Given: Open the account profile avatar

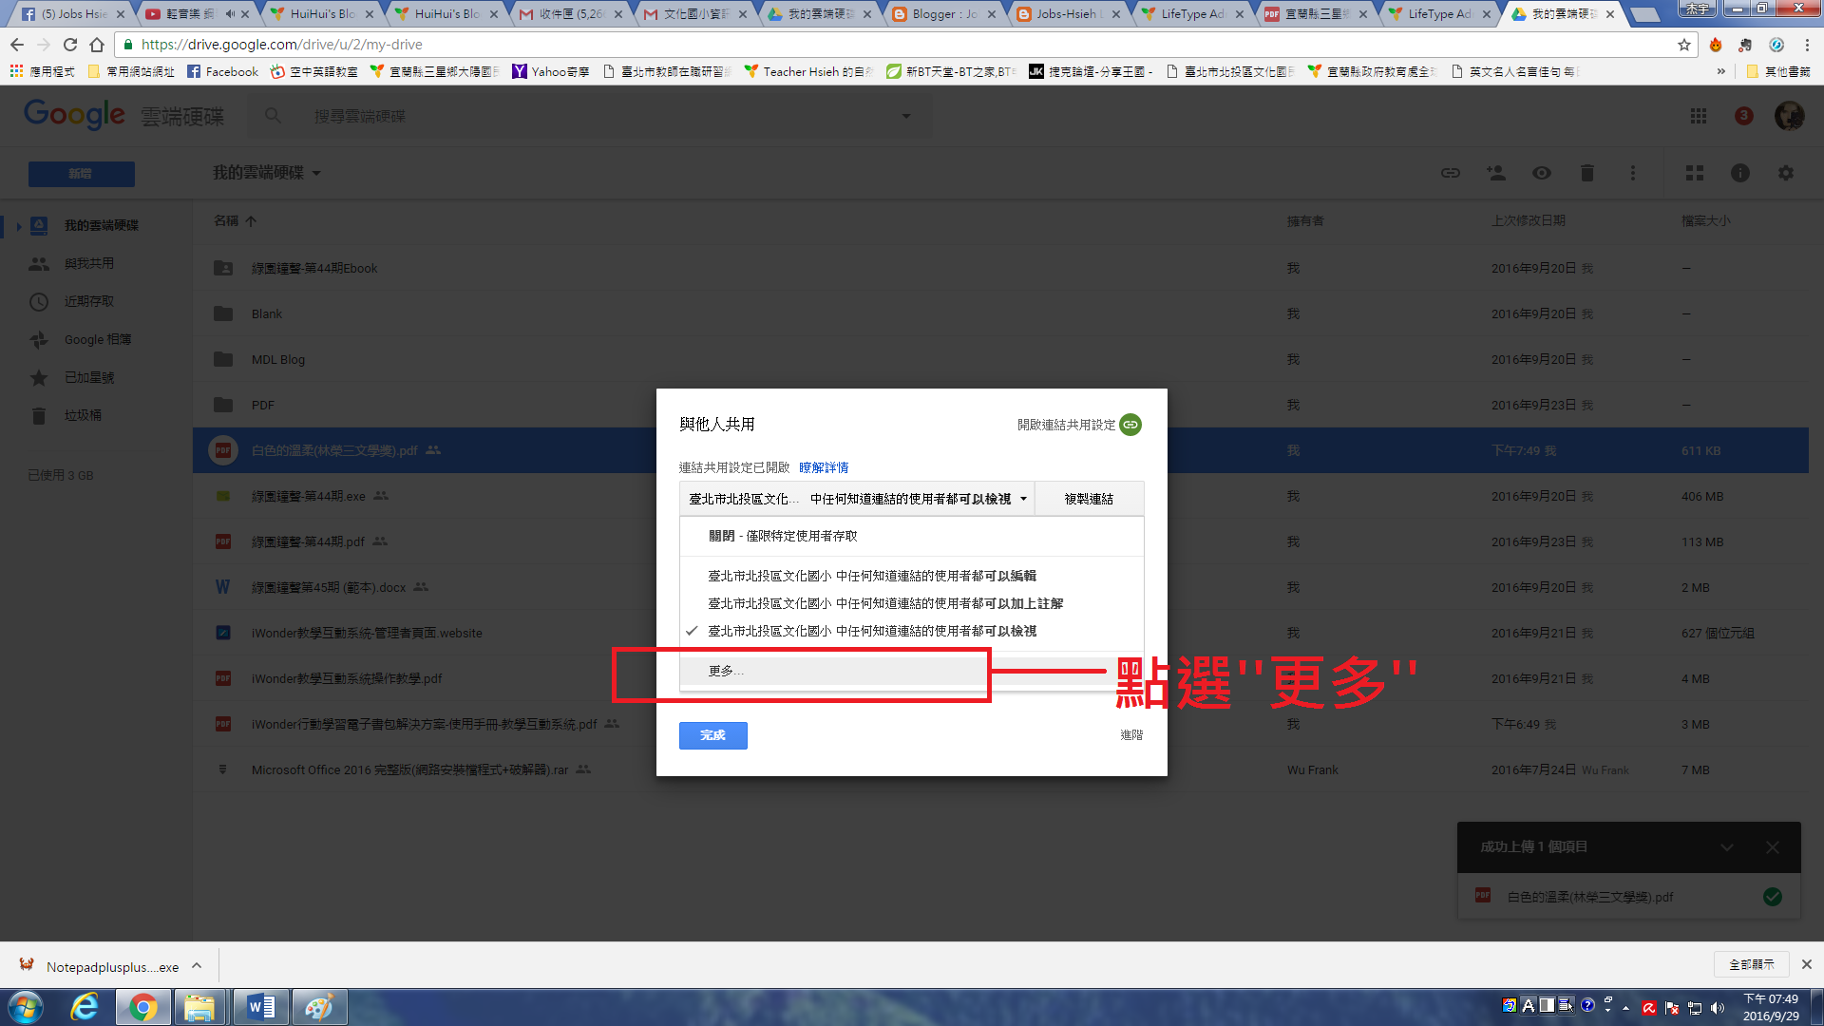Looking at the screenshot, I should pyautogui.click(x=1790, y=116).
